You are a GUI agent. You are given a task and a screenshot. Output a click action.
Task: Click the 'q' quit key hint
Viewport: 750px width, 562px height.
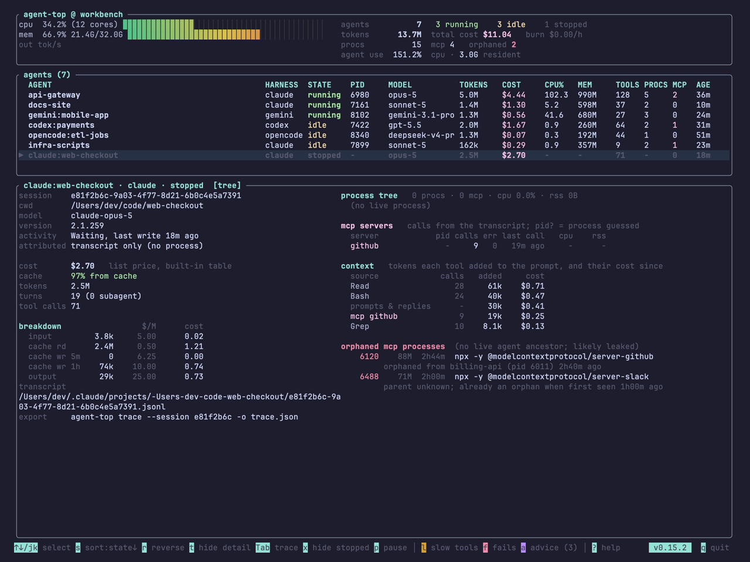[x=715, y=548]
